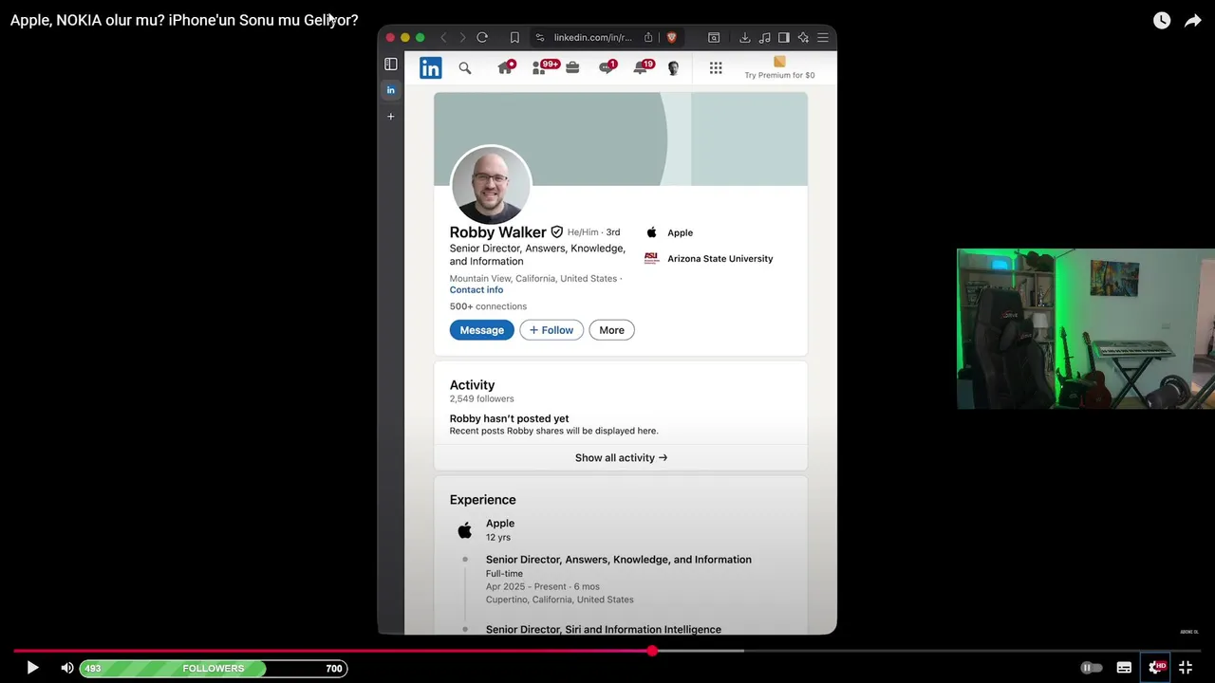Click the linkedin.com address field

point(593,38)
